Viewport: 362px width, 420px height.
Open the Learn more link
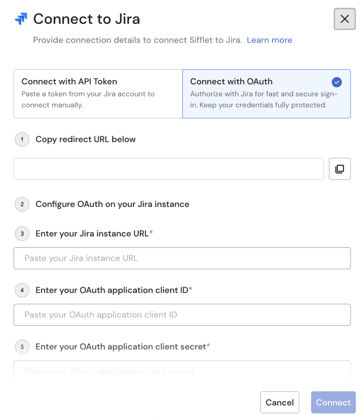point(269,40)
